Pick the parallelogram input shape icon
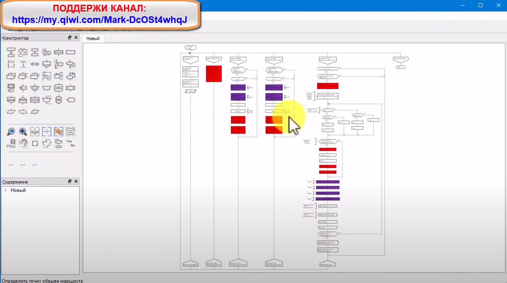Screen dimensions: 507x283 11,112
